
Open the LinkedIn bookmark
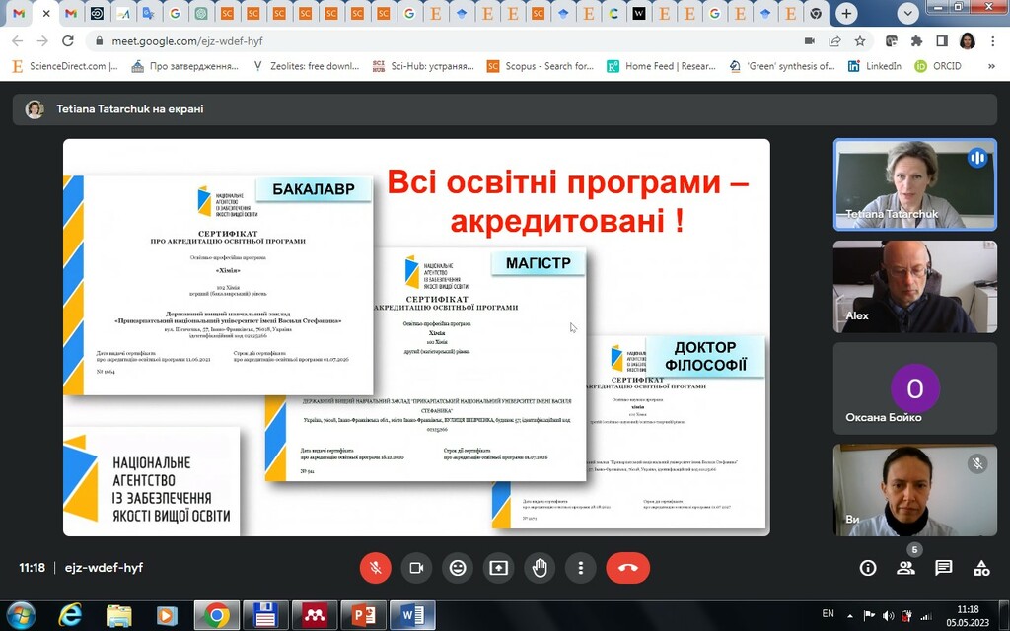click(875, 66)
